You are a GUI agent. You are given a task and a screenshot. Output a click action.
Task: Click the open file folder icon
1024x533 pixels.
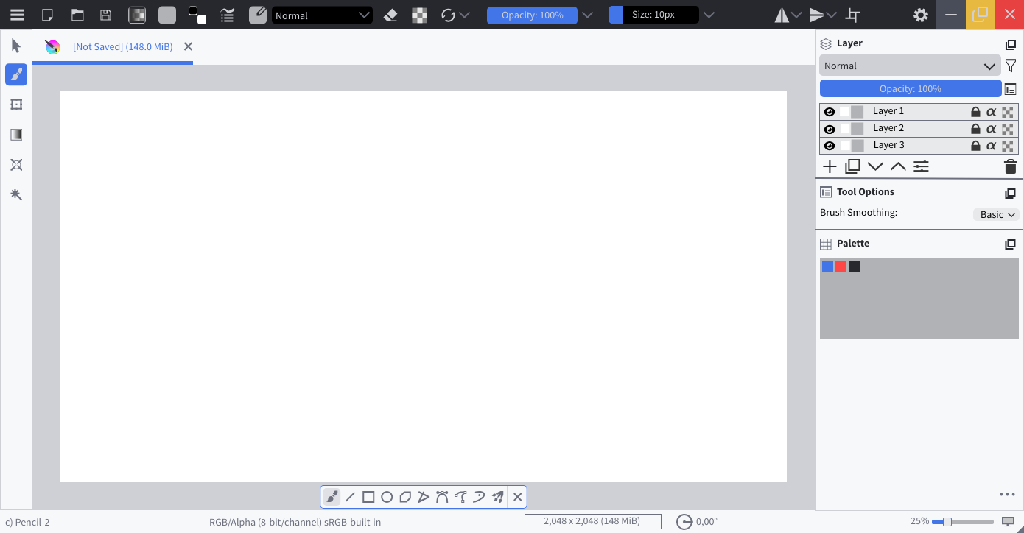[x=77, y=15]
